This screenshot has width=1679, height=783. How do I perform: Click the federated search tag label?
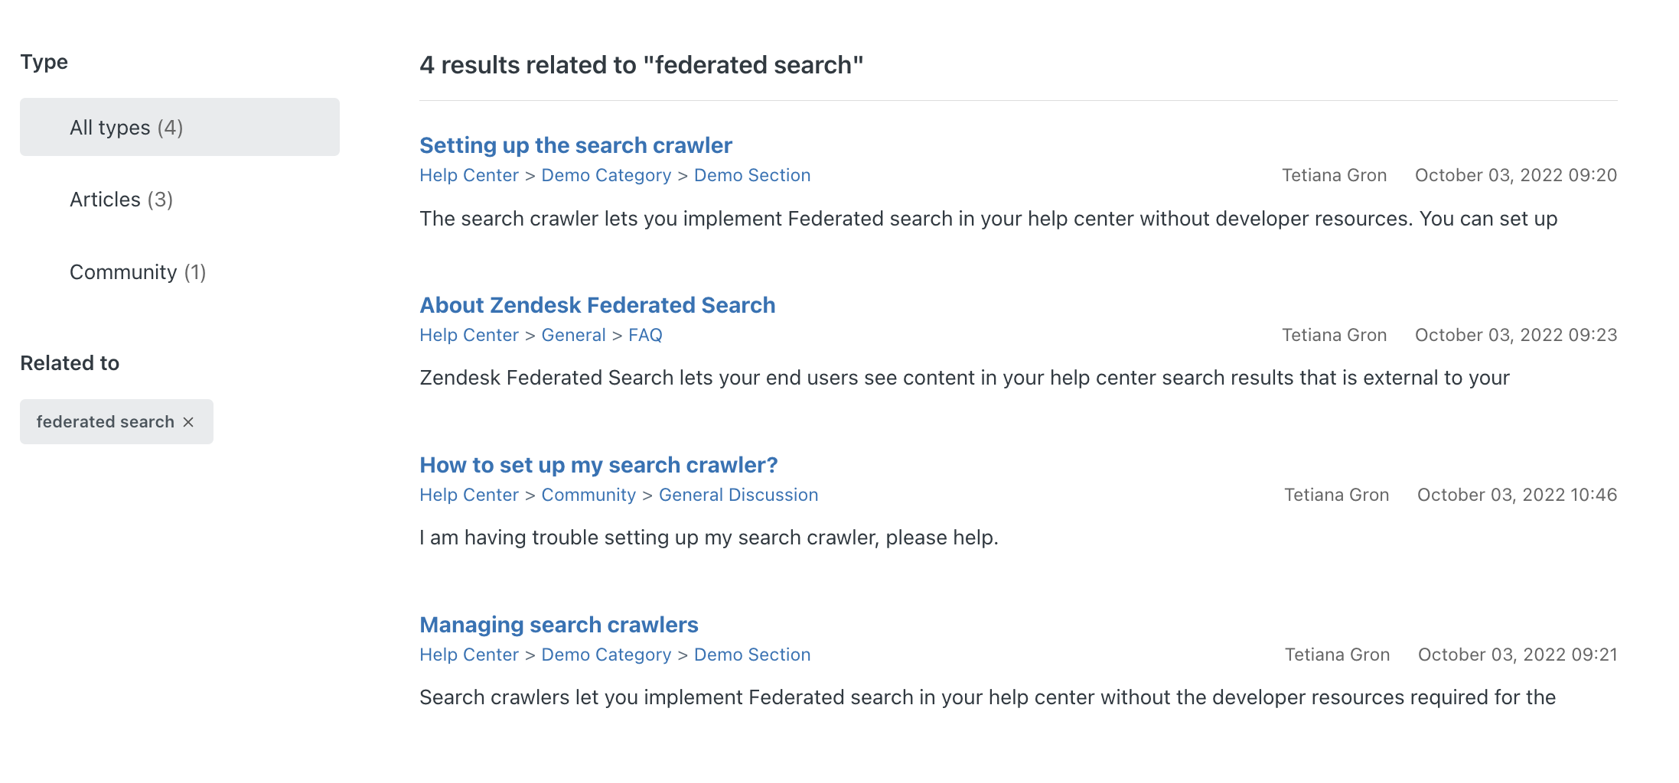click(x=105, y=422)
